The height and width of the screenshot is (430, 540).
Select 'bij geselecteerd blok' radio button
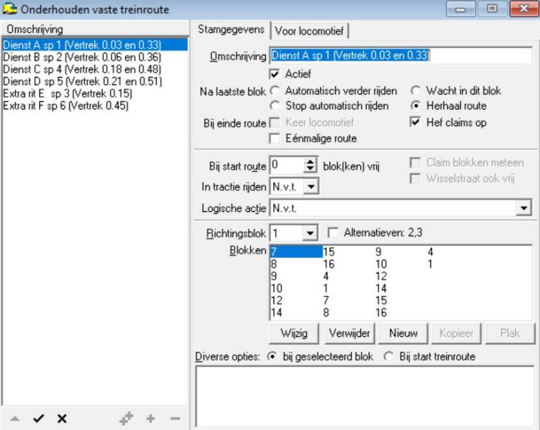[x=272, y=356]
